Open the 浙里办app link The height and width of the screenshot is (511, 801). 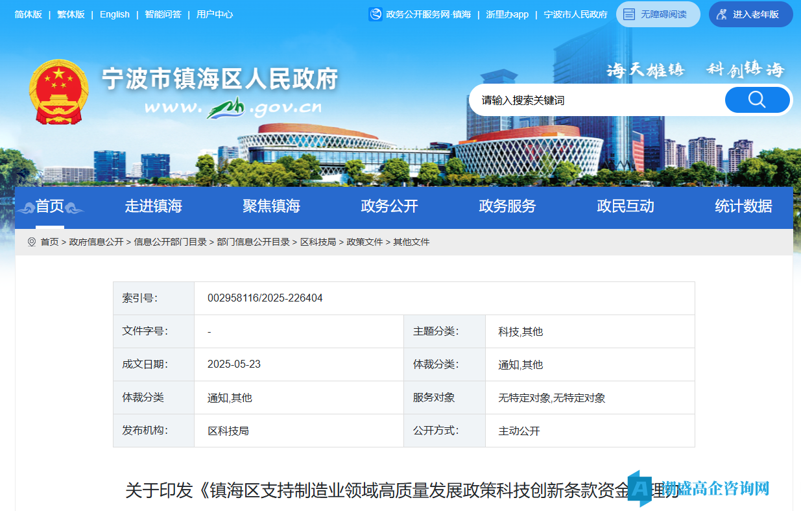pyautogui.click(x=507, y=14)
